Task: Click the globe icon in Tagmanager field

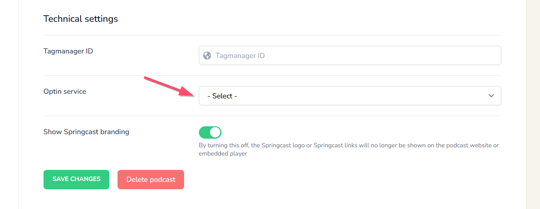Action: point(207,56)
